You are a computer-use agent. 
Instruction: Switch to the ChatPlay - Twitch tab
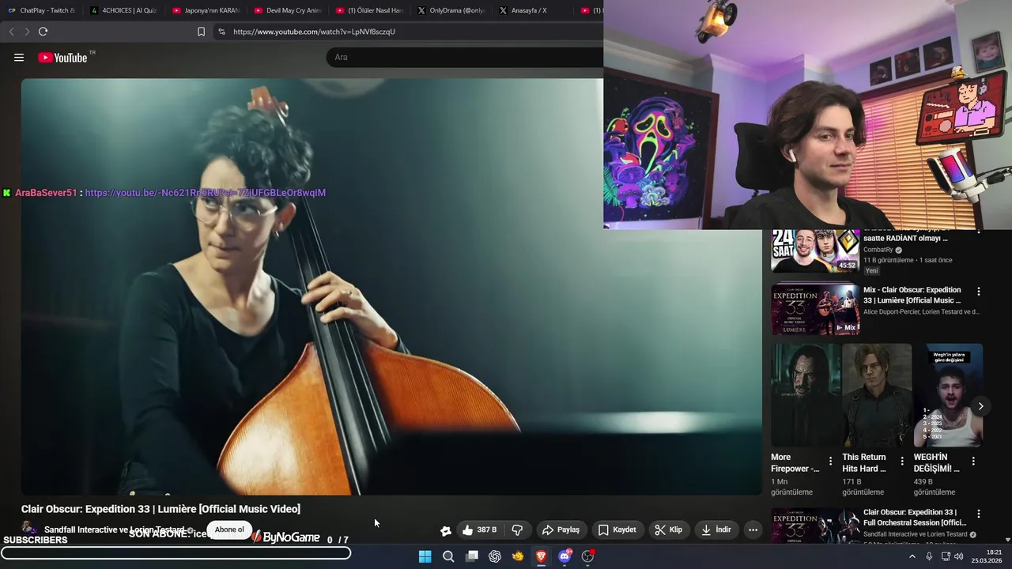click(x=42, y=10)
